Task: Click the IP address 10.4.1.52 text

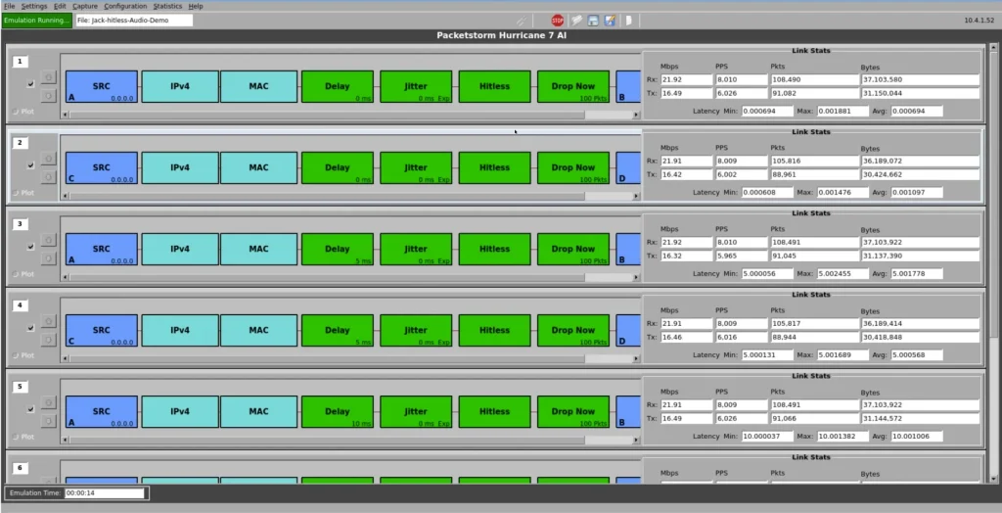Action: [980, 21]
